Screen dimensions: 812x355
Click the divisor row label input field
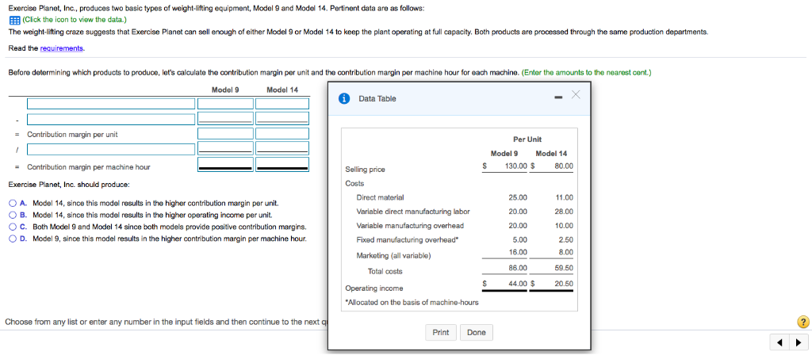(111, 149)
